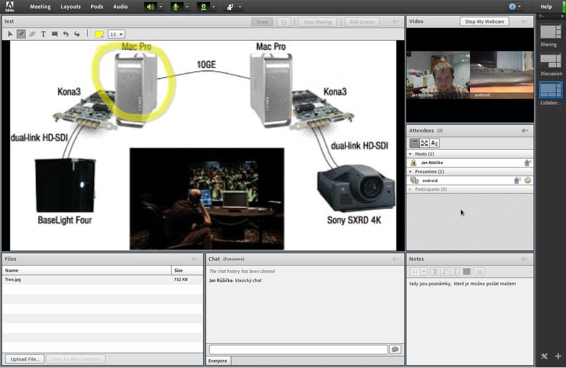
Task: Select the Everyone chat tab
Action: [218, 361]
